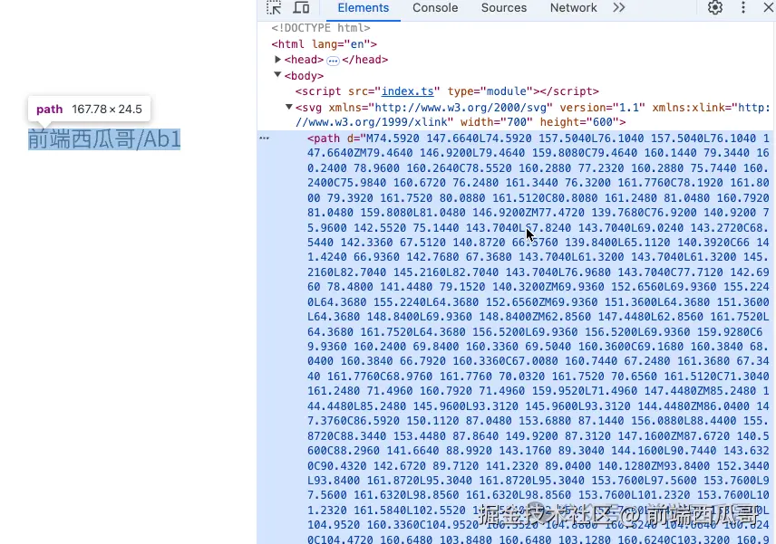The width and height of the screenshot is (776, 544).
Task: Show more DevTools tabs chevron
Action: pyautogui.click(x=618, y=7)
